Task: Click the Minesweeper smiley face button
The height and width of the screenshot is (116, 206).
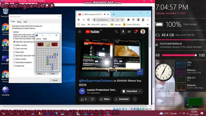Action: pyautogui.click(x=48, y=44)
